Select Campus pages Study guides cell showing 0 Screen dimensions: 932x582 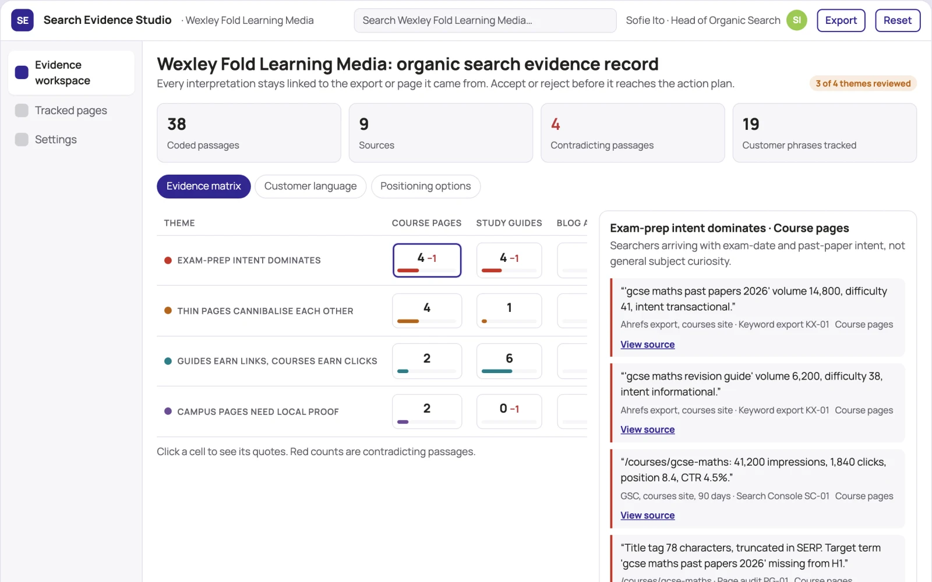click(509, 411)
